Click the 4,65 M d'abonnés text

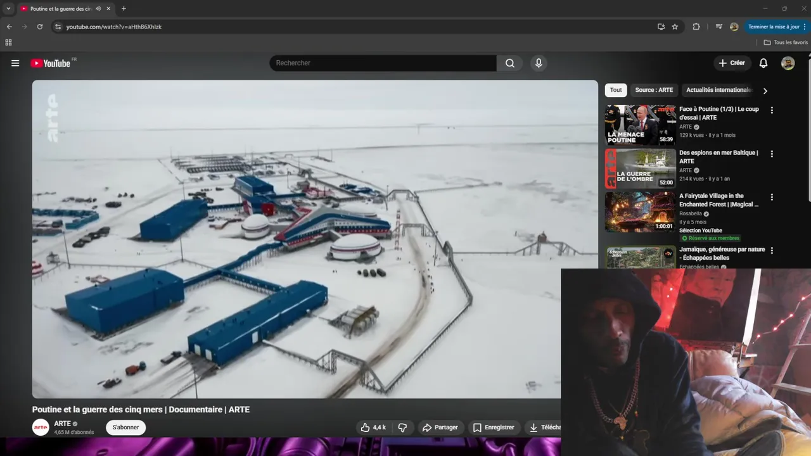click(73, 433)
